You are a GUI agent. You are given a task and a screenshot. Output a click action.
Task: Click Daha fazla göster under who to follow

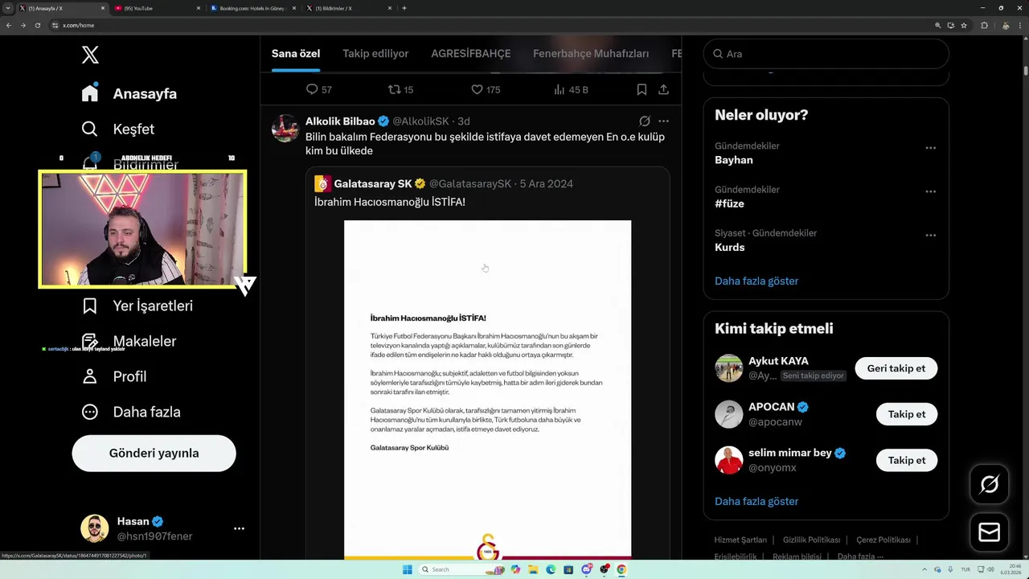coord(756,501)
